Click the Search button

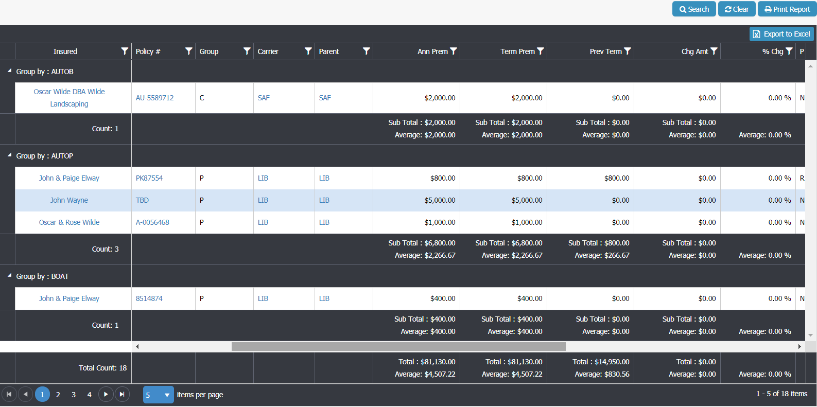pos(694,9)
